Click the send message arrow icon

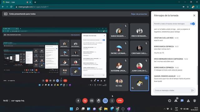(x=192, y=91)
